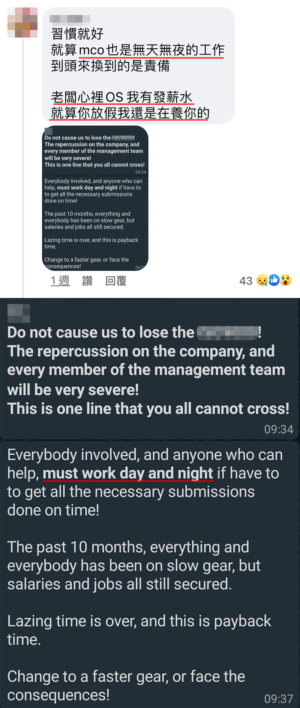Image resolution: width=300 pixels, height=708 pixels.
Task: Open the 1週 timestamp link
Action: [x=60, y=281]
